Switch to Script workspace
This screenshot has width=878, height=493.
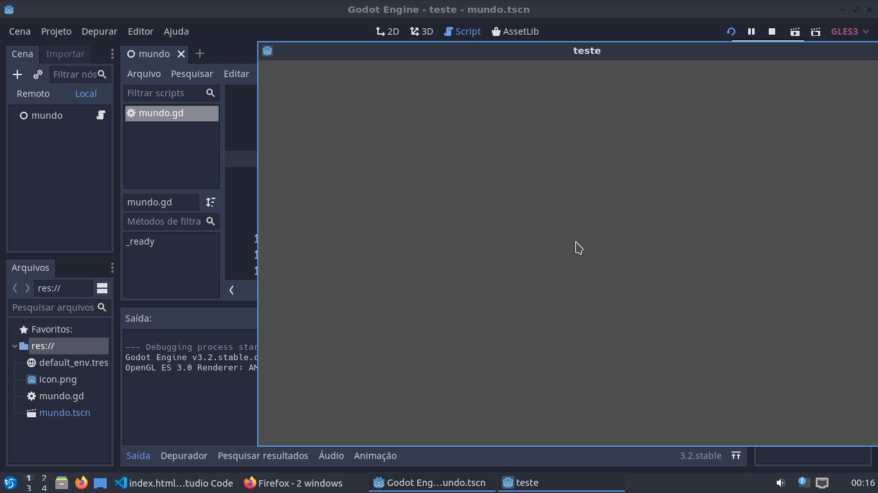[x=462, y=31]
